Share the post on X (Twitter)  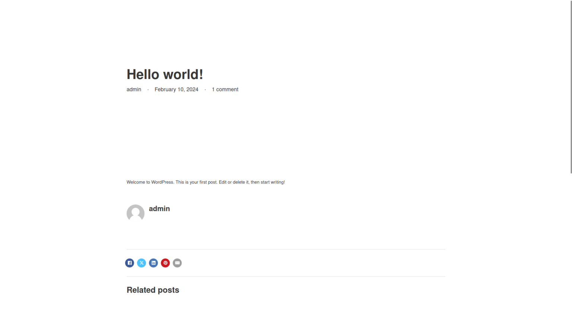coord(142,263)
